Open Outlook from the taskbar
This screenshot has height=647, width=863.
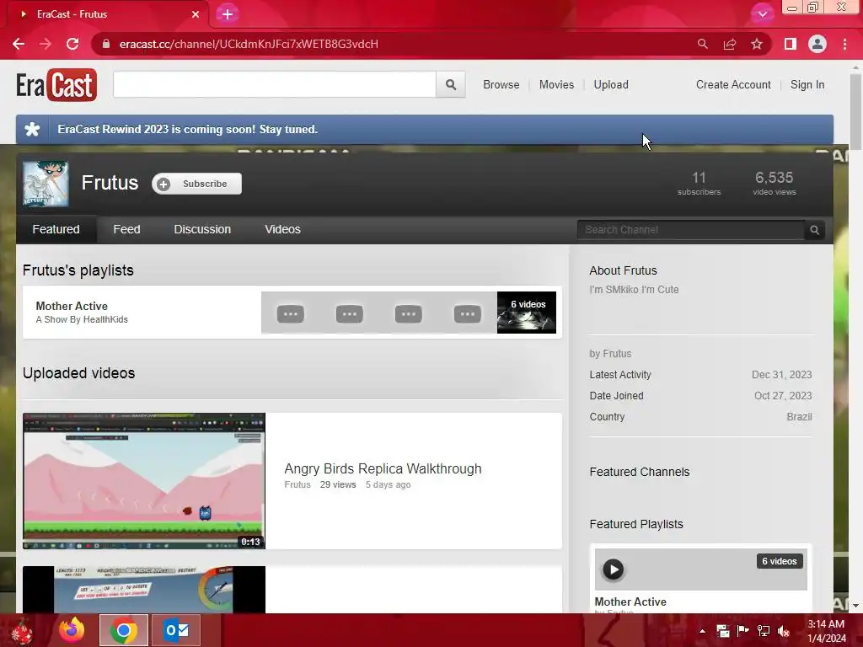176,630
